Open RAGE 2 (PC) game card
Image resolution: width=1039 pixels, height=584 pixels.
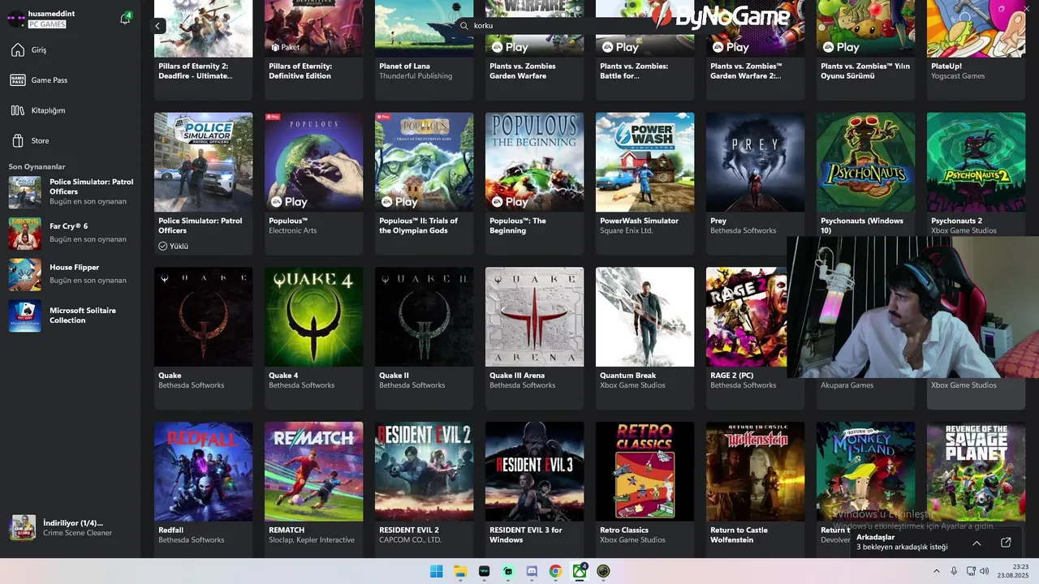747,338
